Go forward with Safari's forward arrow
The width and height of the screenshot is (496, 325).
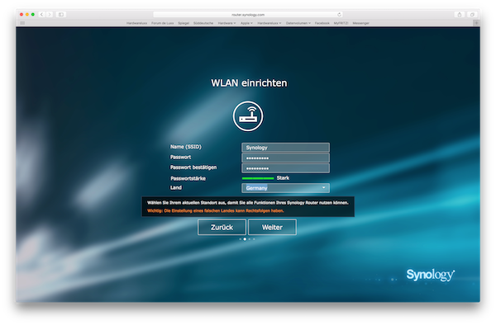coord(50,15)
